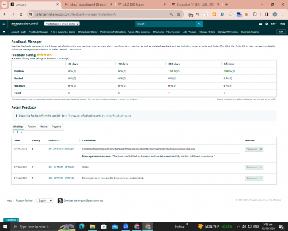
Task: Switch to the AMZ EOD Report browser tab
Action: [141, 5]
